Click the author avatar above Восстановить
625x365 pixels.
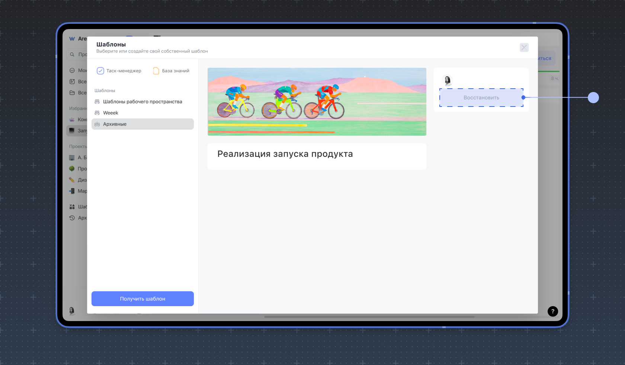tap(447, 80)
